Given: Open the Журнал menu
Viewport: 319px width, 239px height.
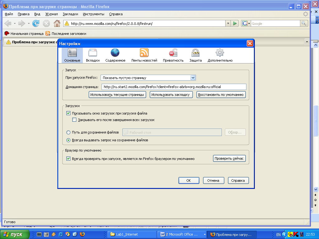Looking at the screenshot, I should (51, 14).
